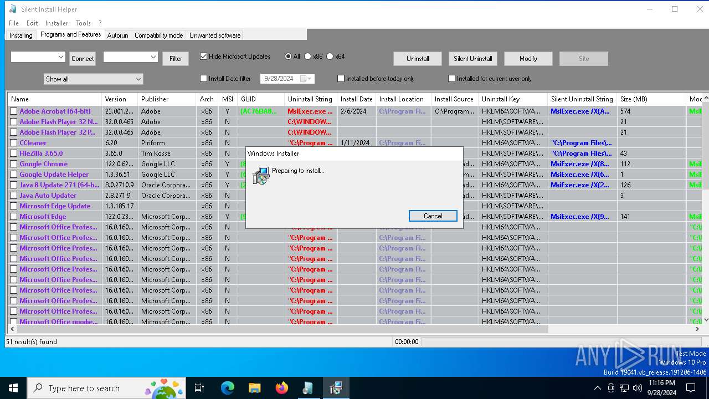Click the Silent Uninstall button
Image resolution: width=709 pixels, height=399 pixels.
click(473, 59)
